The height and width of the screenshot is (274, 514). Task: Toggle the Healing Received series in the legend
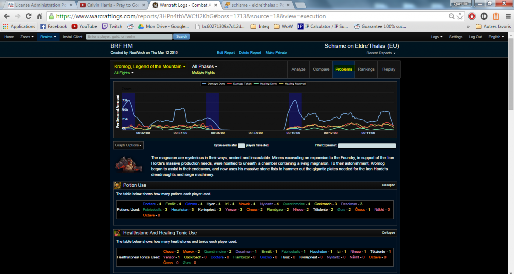pos(292,84)
